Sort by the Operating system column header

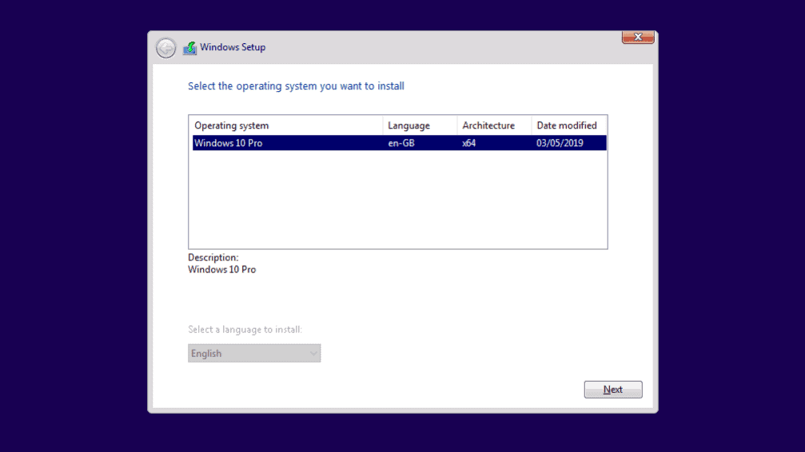coord(286,125)
